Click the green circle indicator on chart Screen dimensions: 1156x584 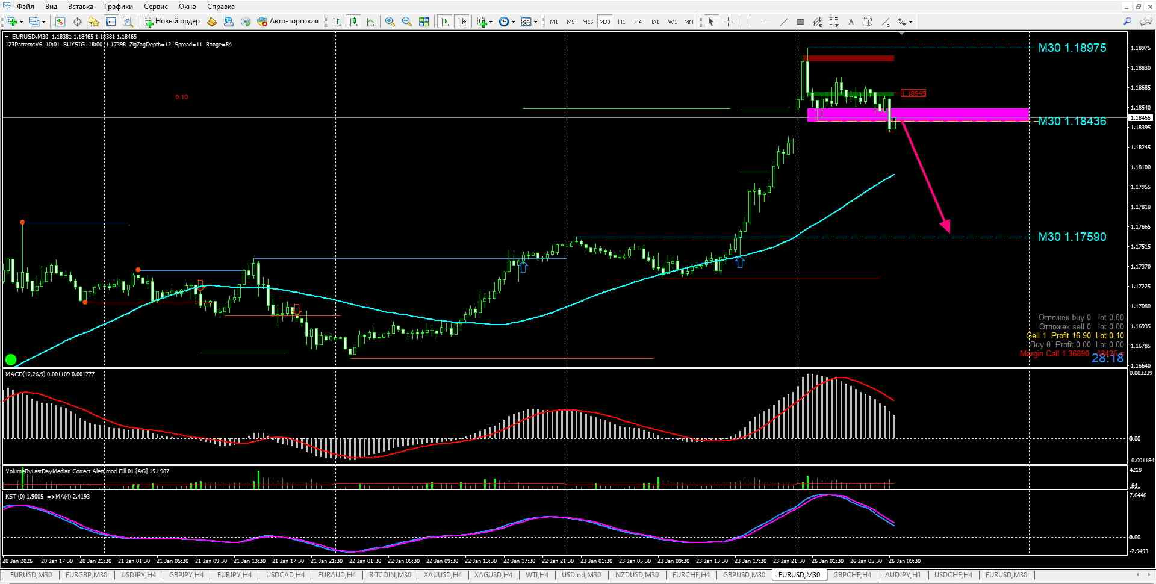click(11, 360)
